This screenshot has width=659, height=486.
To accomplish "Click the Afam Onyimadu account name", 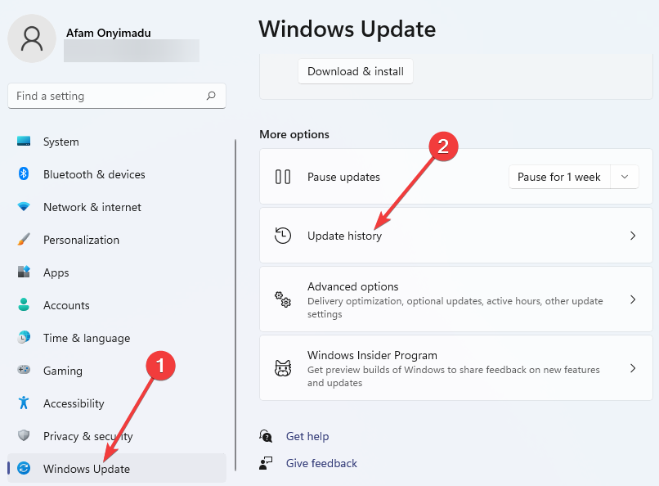I will 109,33.
